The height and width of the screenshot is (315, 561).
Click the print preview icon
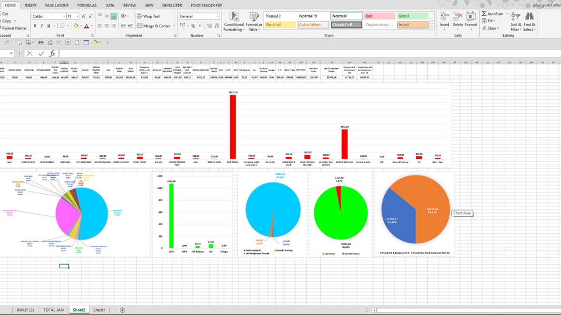50,43
